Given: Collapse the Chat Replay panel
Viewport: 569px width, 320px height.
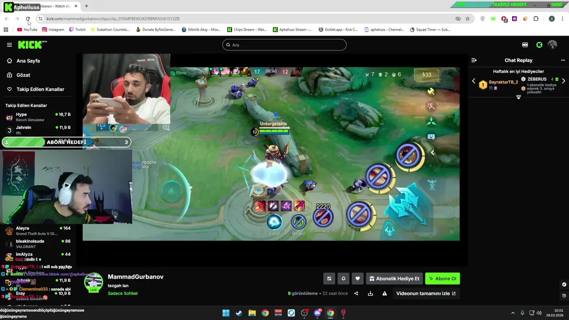Looking at the screenshot, I should point(474,60).
